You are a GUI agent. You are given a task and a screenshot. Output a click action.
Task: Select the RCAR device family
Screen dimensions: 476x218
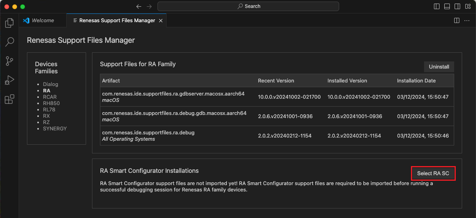click(50, 97)
